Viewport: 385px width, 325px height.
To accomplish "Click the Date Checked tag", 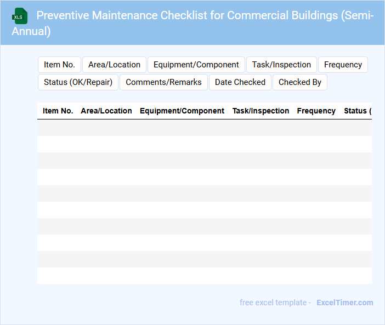I will coord(240,82).
